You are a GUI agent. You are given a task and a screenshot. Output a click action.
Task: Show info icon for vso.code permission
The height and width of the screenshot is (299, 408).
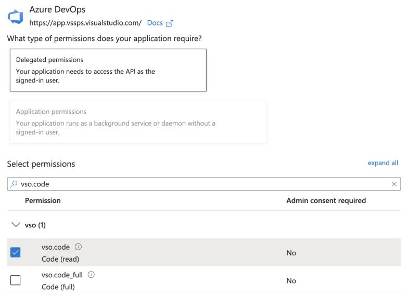click(x=78, y=247)
